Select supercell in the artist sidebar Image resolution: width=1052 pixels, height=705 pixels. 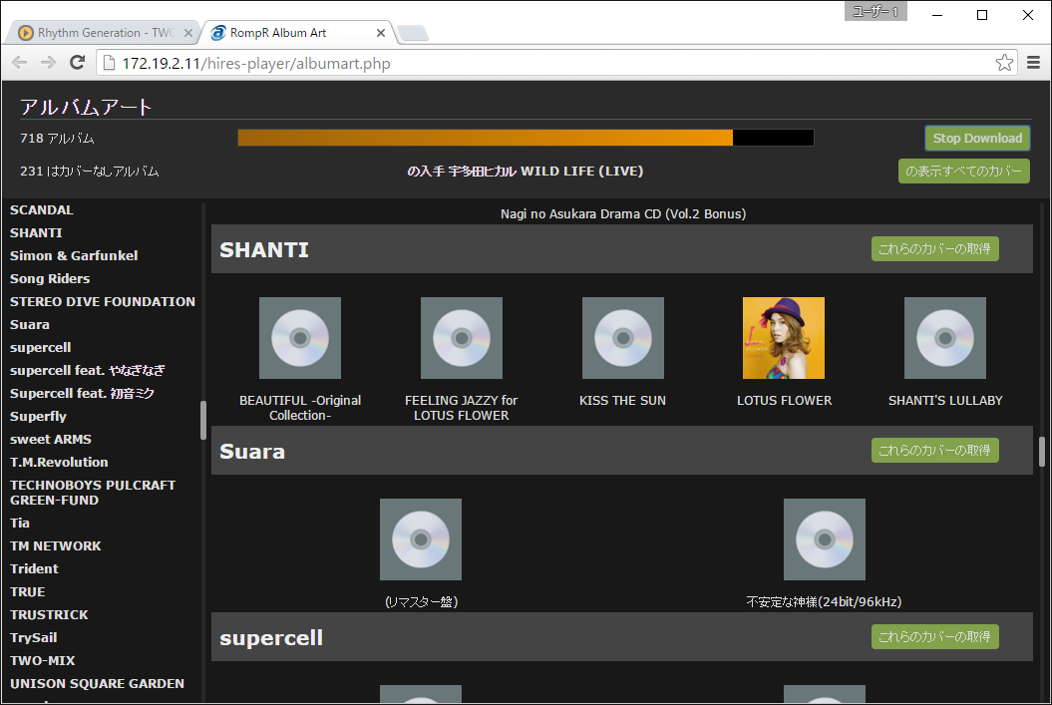tap(40, 347)
